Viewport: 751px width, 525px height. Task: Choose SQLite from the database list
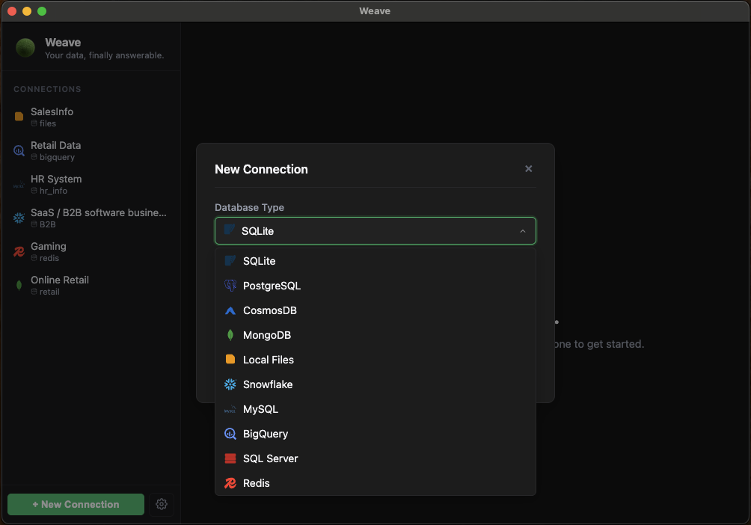[x=375, y=260]
